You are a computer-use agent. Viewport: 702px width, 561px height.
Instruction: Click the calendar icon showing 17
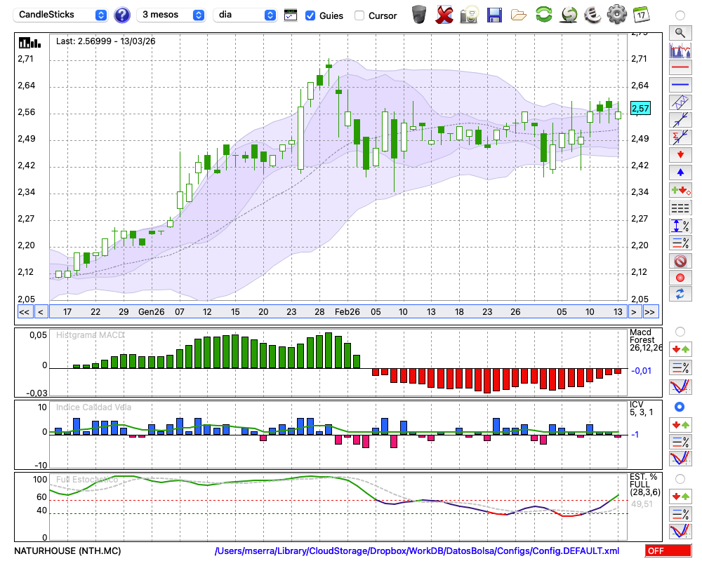[x=641, y=14]
